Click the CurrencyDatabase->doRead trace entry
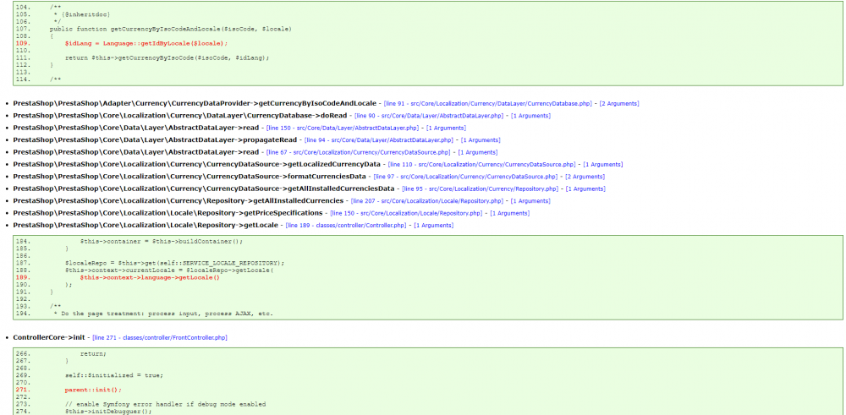Viewport: 846px width, 415px height. (x=180, y=116)
